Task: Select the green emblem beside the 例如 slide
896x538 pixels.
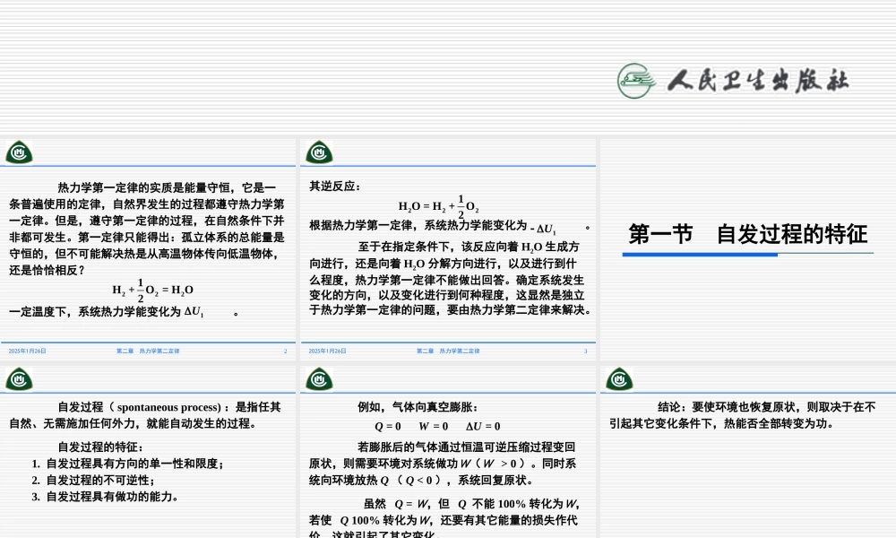Action: (319, 379)
